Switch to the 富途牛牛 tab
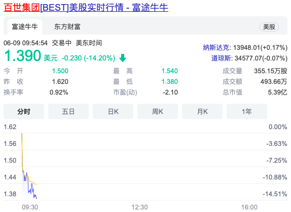Screen dimensions: 291x212 [x=25, y=27]
